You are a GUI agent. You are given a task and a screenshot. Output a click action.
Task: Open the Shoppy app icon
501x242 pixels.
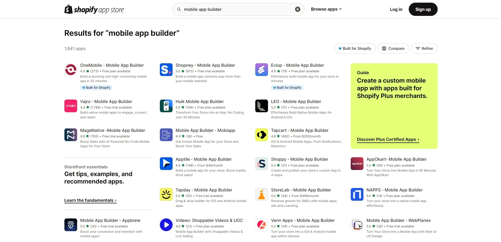[262, 164]
